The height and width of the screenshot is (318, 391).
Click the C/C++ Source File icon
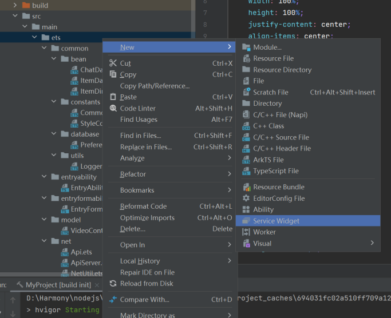246,137
